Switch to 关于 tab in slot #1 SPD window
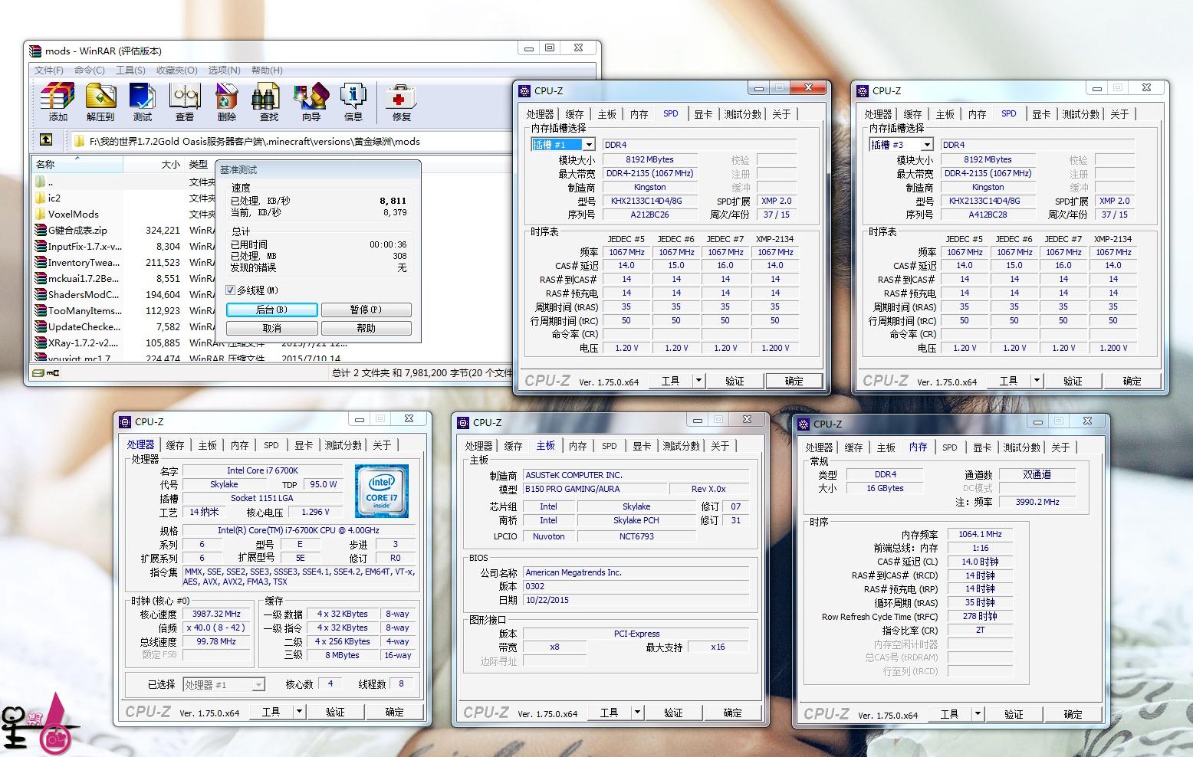The image size is (1193, 757). (x=781, y=114)
